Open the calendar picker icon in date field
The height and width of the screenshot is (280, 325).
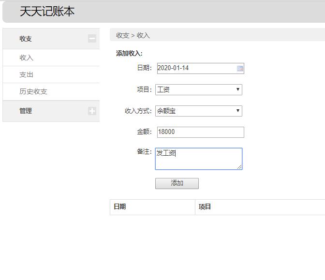[240, 68]
